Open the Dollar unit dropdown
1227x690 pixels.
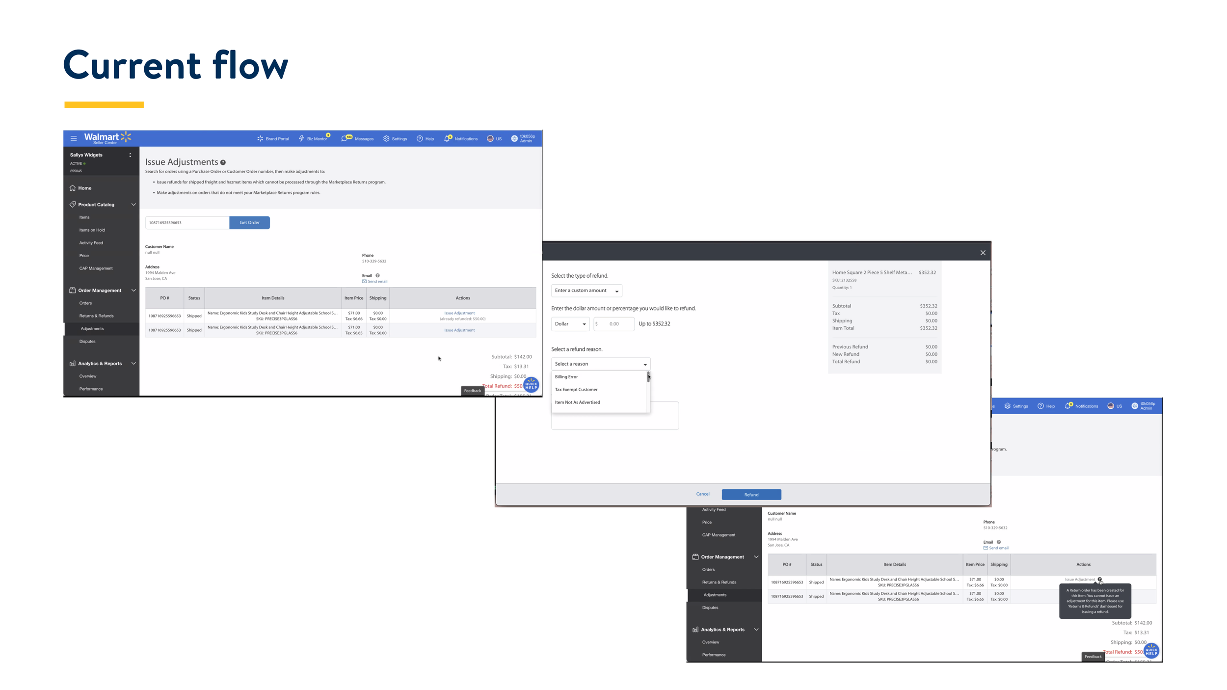click(570, 324)
